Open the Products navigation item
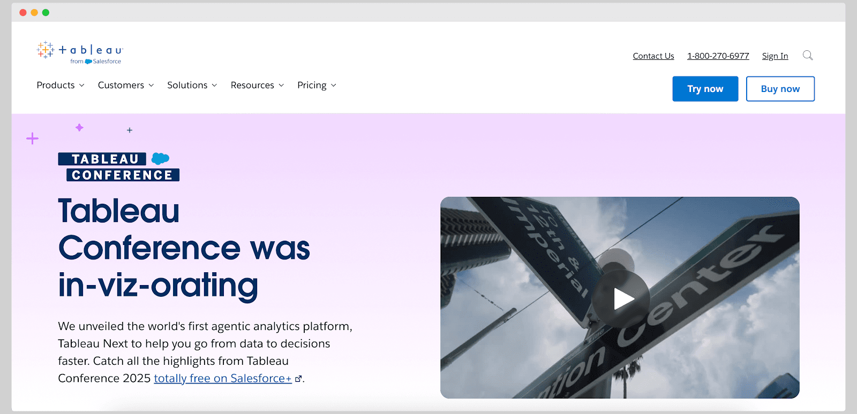 pyautogui.click(x=56, y=85)
